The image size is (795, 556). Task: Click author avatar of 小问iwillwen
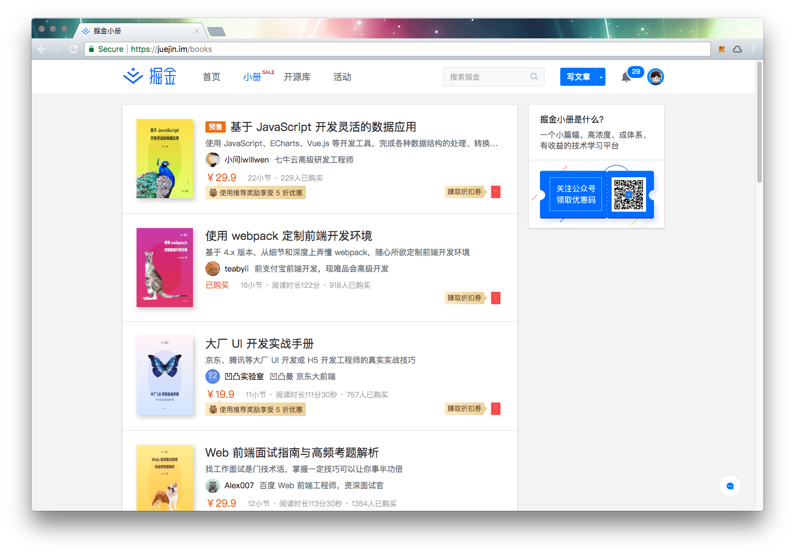(x=213, y=160)
